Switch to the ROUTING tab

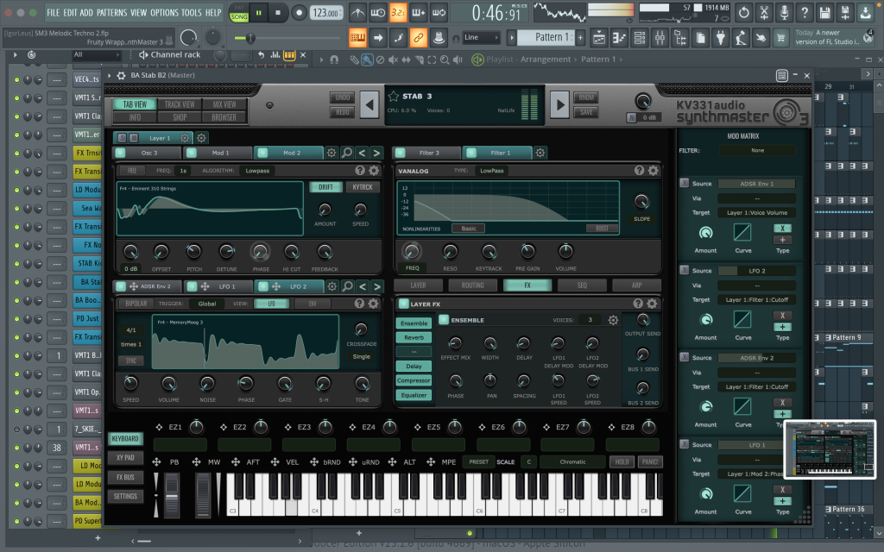tap(472, 285)
